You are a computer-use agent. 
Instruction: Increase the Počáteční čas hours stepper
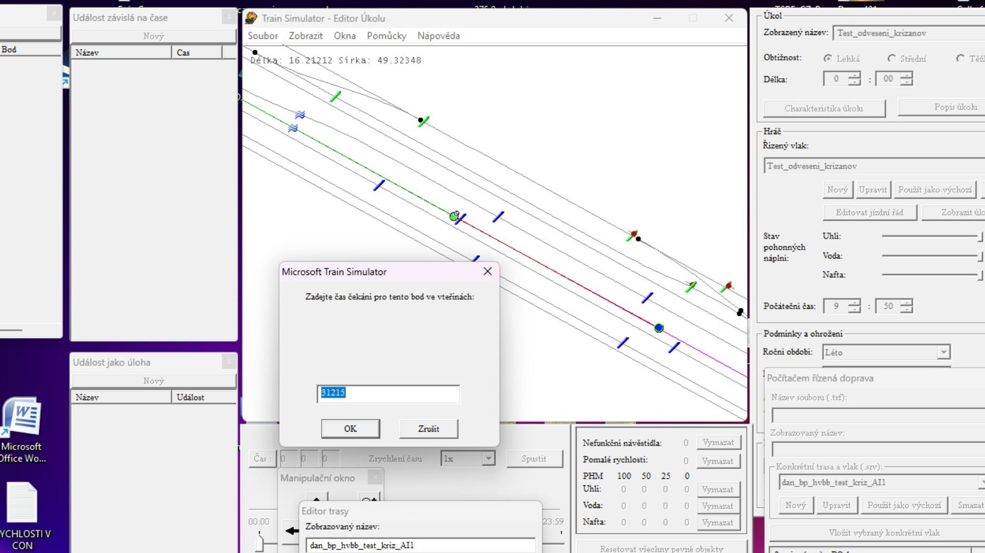pyautogui.click(x=854, y=302)
